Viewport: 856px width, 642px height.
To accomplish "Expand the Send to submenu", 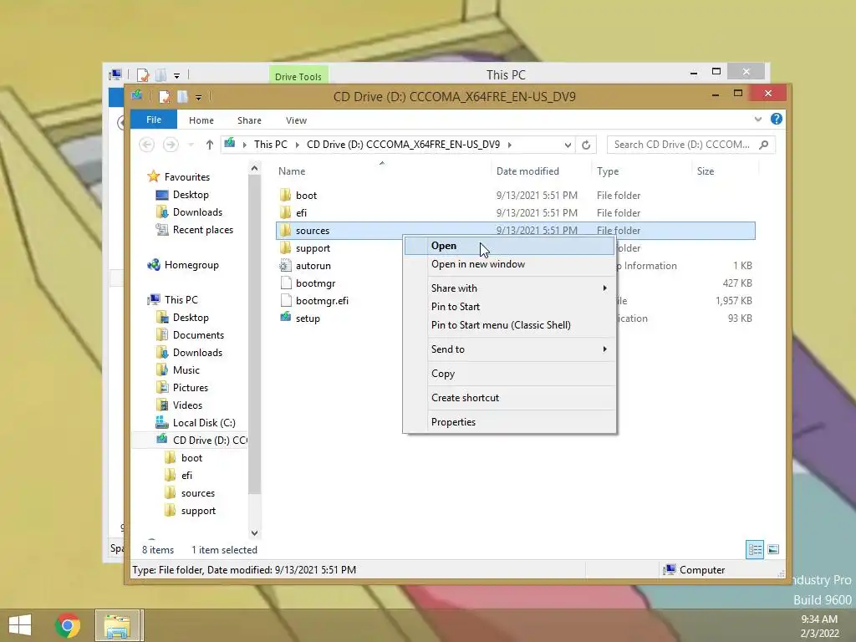I will pos(509,349).
